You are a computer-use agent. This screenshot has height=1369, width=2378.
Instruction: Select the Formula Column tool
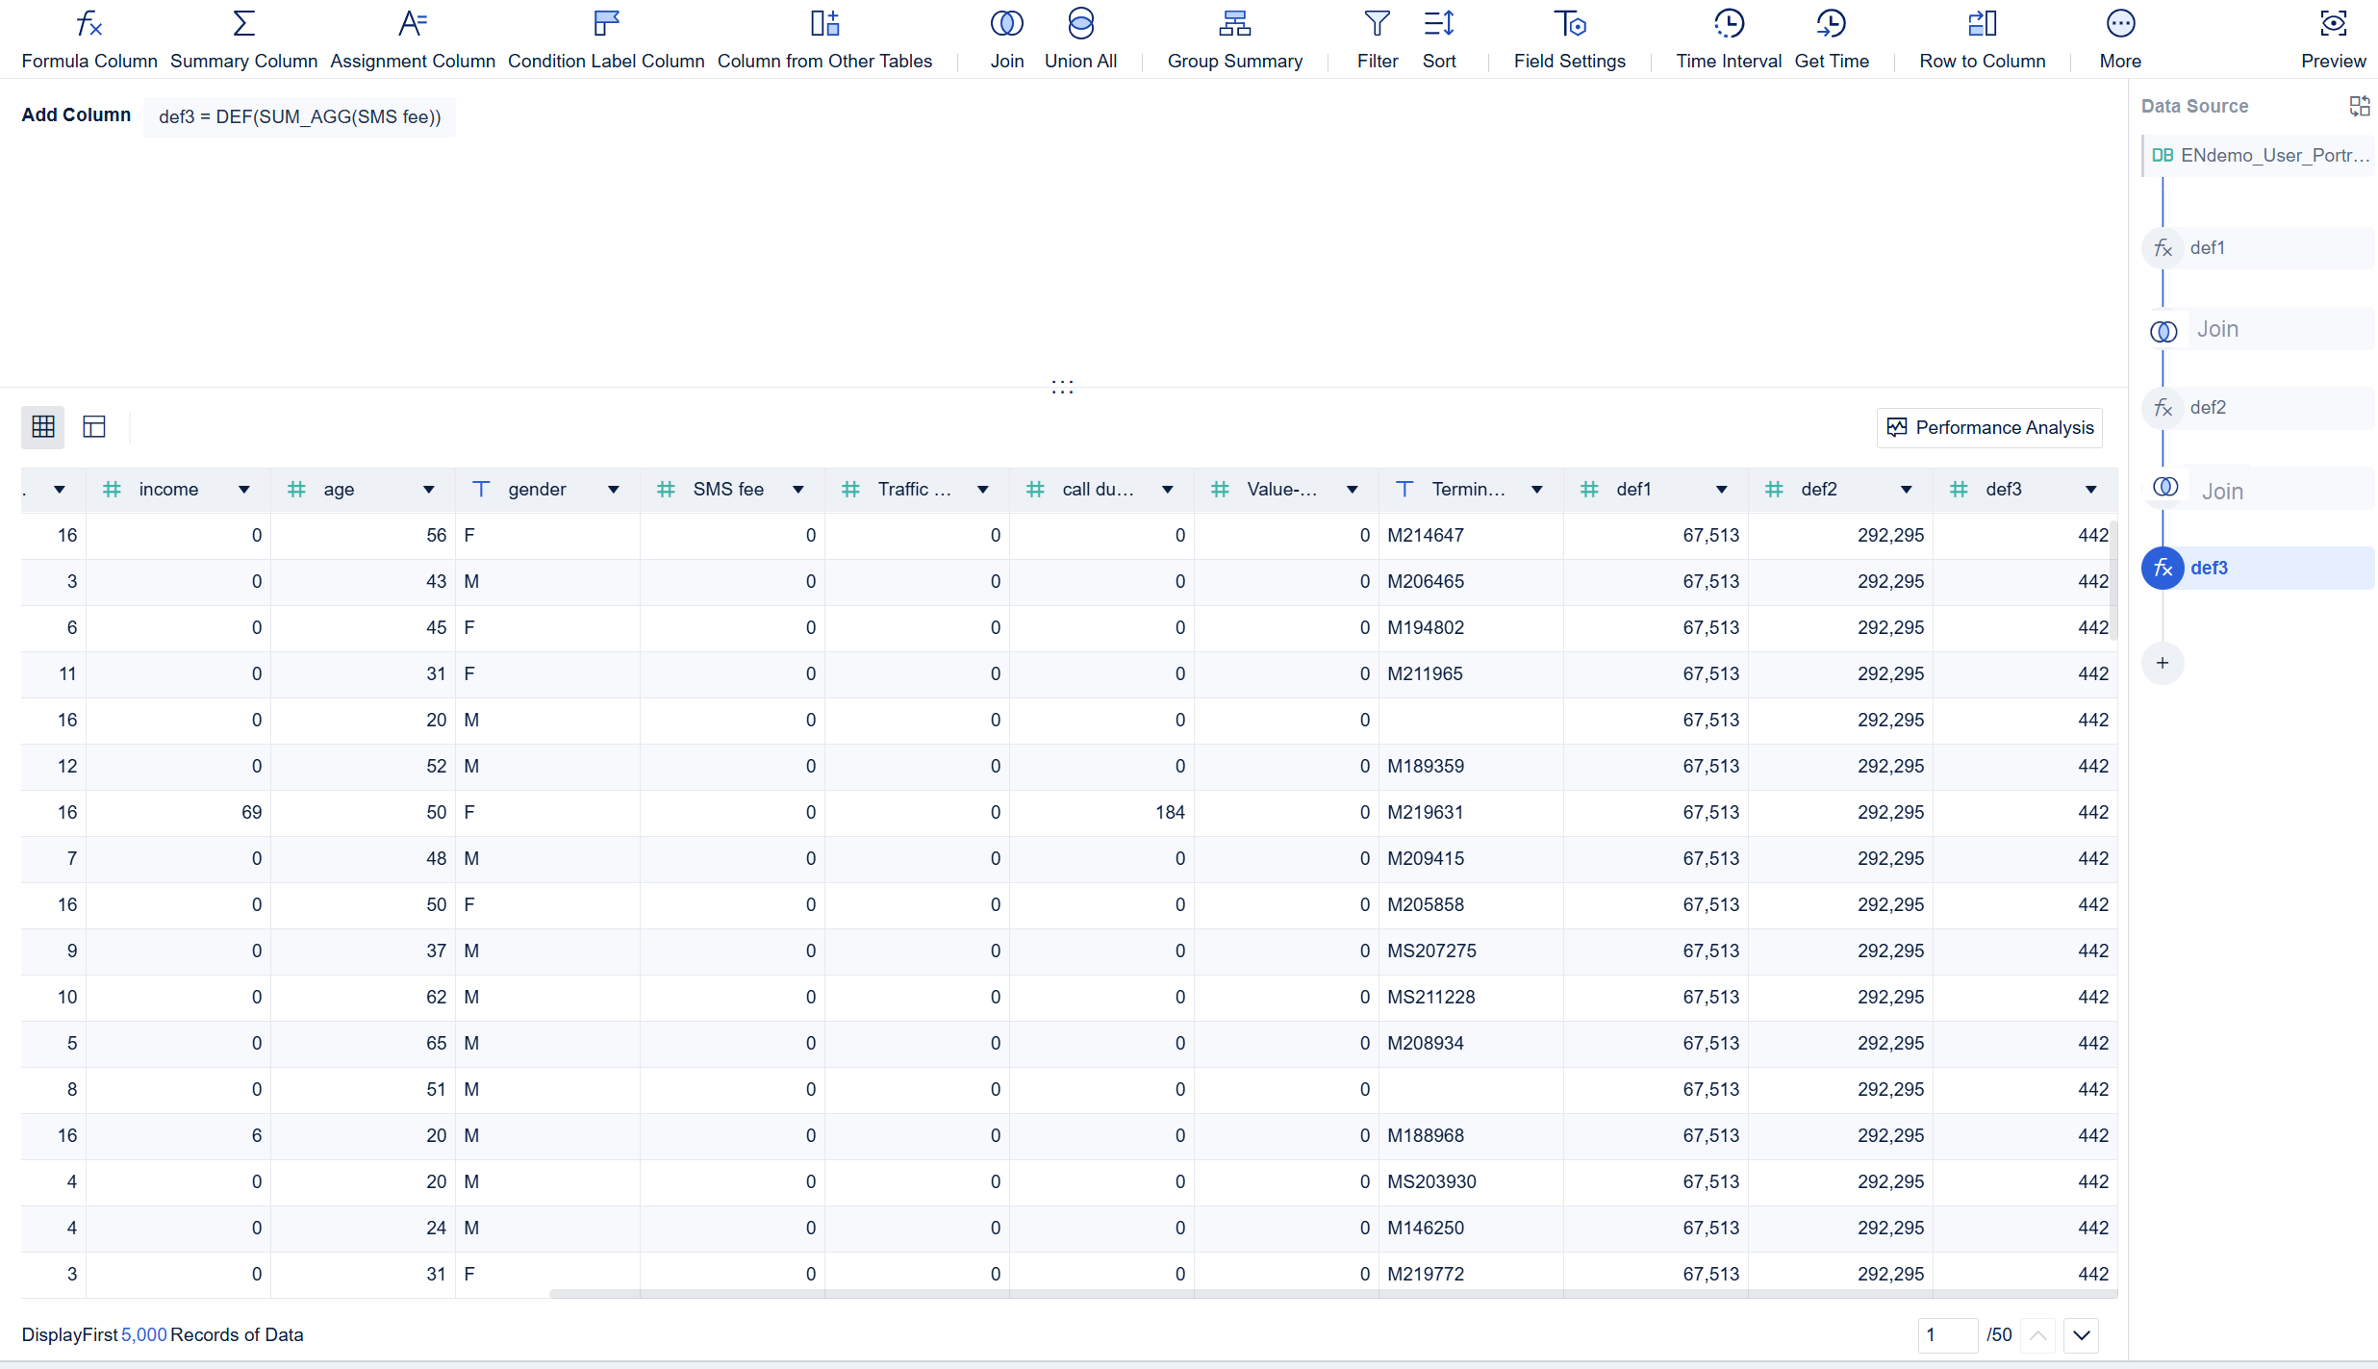coord(89,37)
